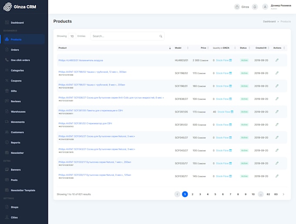Open Philips HU4803/01 product link

tap(81, 60)
